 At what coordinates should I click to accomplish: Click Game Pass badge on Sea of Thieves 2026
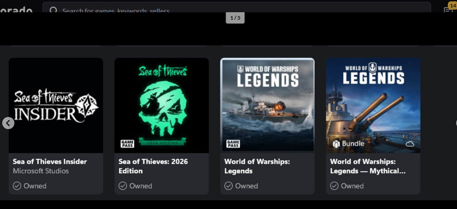click(x=127, y=144)
